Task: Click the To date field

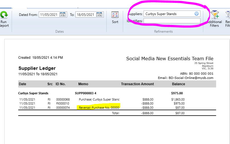Action: point(86,15)
